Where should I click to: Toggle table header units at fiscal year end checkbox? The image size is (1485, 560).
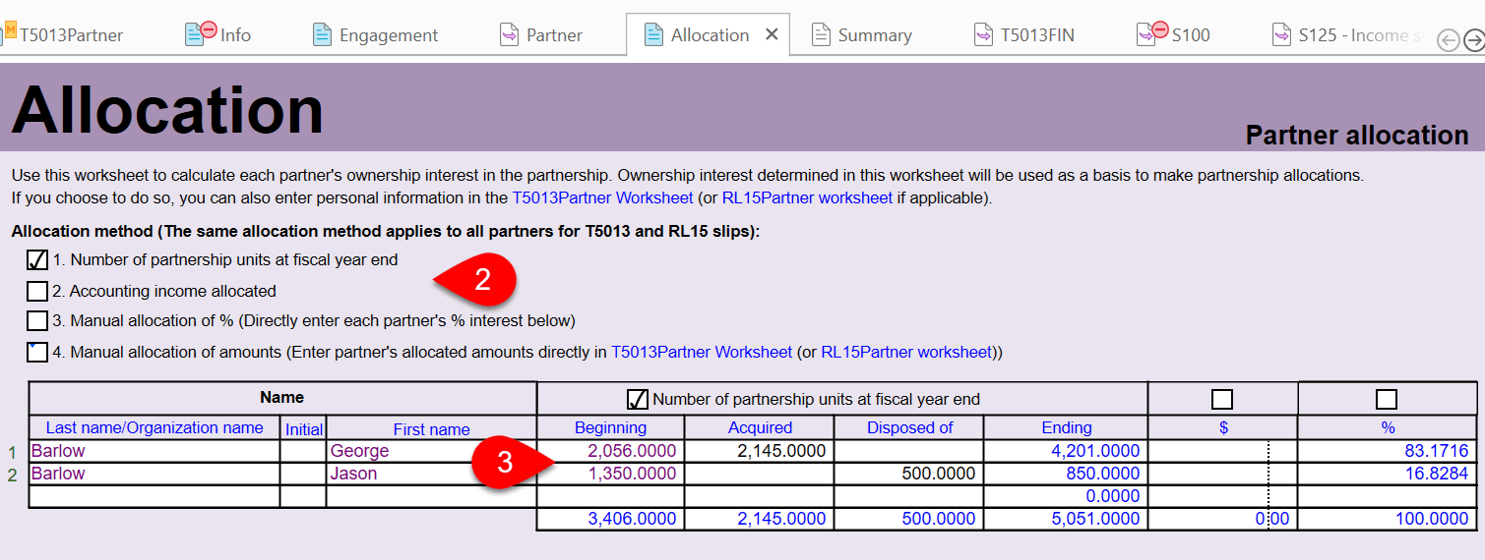638,399
